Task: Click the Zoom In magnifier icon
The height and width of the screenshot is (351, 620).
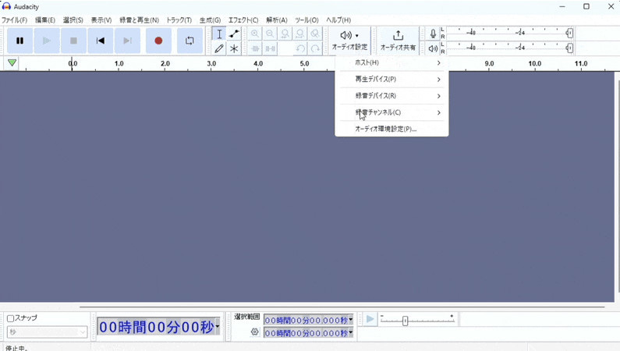Action: pos(255,34)
